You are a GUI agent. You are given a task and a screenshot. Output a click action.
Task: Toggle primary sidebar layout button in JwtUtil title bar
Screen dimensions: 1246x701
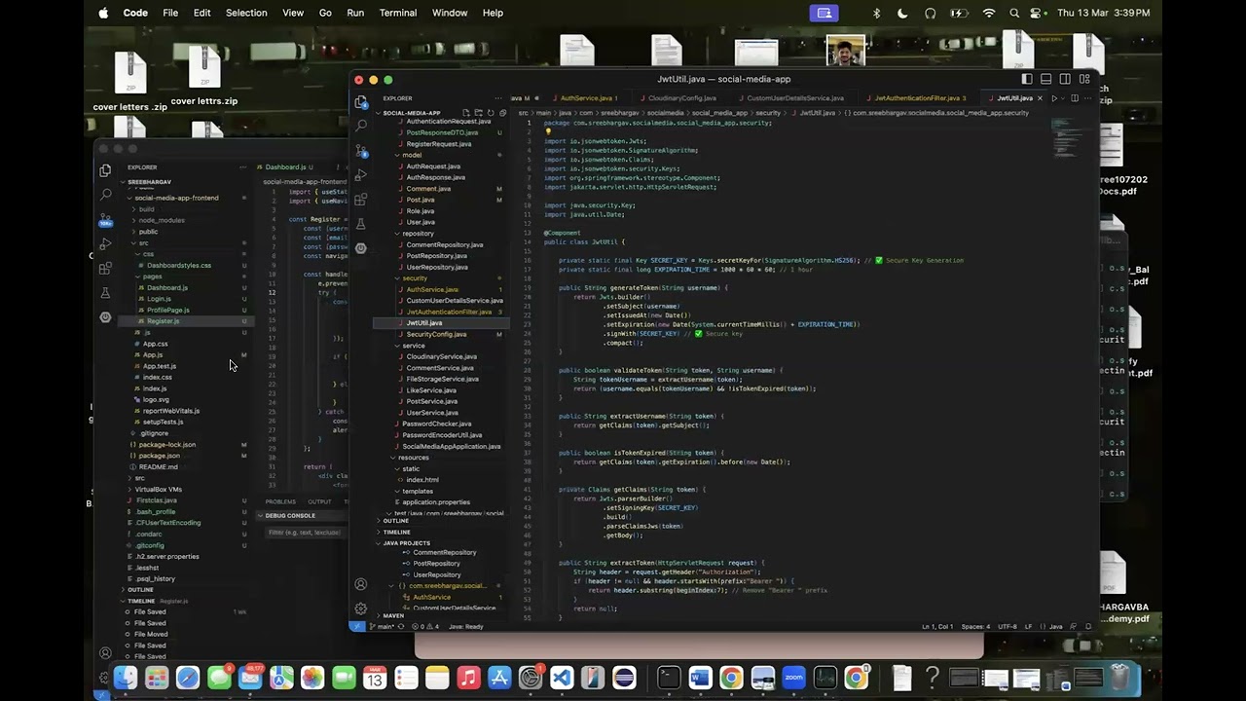[1027, 79]
